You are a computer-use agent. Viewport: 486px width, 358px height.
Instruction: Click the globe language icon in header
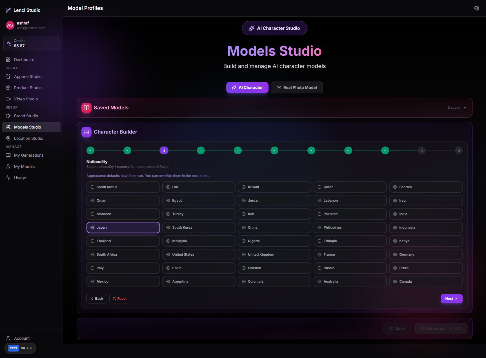(476, 8)
